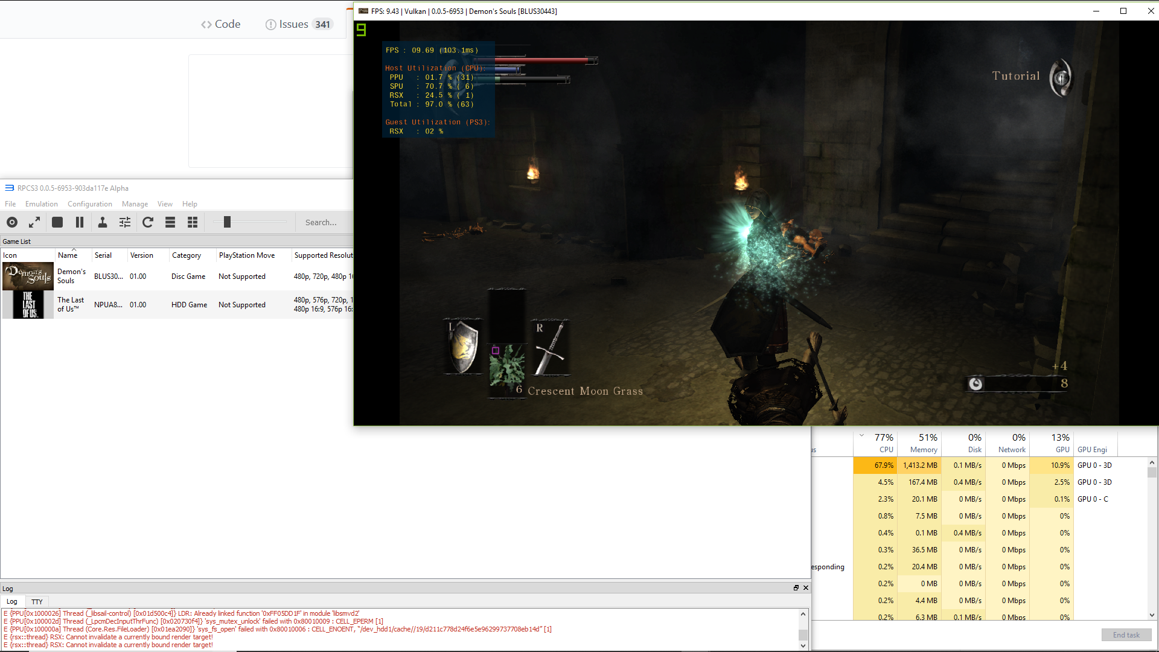
Task: Open gamepad configuration with the joystick icon
Action: 102,222
